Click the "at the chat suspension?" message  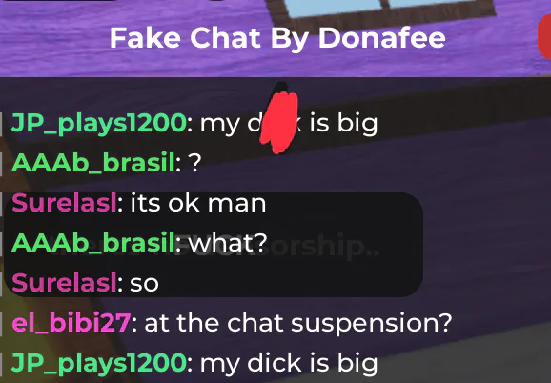(298, 323)
